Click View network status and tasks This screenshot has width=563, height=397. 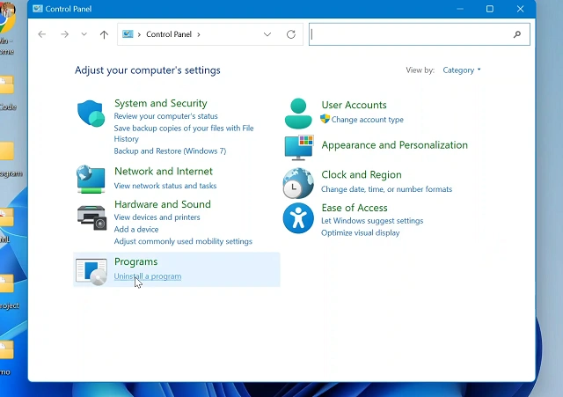[x=165, y=186]
